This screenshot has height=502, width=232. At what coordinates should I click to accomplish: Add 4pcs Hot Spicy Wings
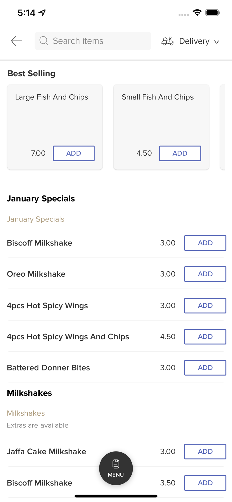205,305
